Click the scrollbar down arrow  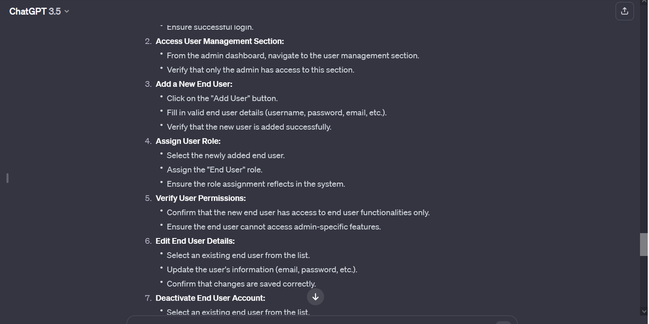643,311
